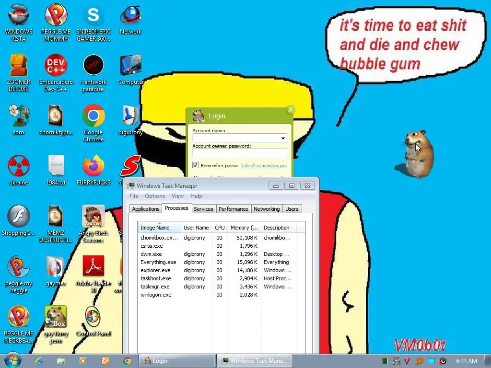Viewport: 491px width, 368px height.
Task: Open Windows Media Player from taskbar
Action: [82, 361]
